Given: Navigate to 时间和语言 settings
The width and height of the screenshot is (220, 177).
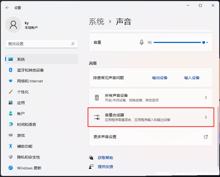Looking at the screenshot, I should point(42,124).
